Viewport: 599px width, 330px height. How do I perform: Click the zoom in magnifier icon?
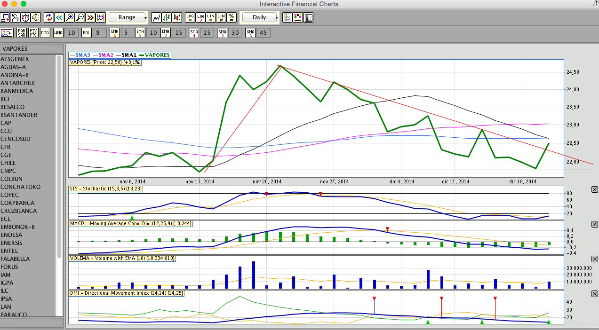(70, 17)
